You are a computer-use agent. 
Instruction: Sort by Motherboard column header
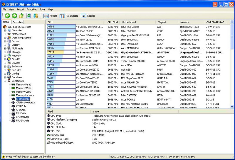click(137, 22)
